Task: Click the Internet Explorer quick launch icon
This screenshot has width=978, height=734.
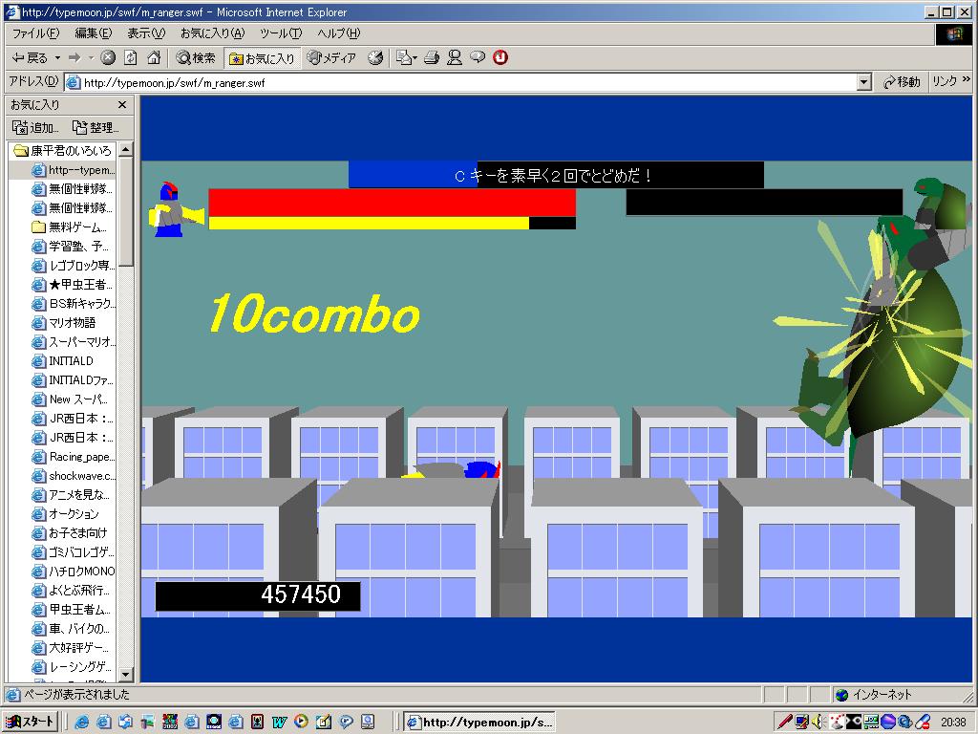Action: [x=82, y=723]
